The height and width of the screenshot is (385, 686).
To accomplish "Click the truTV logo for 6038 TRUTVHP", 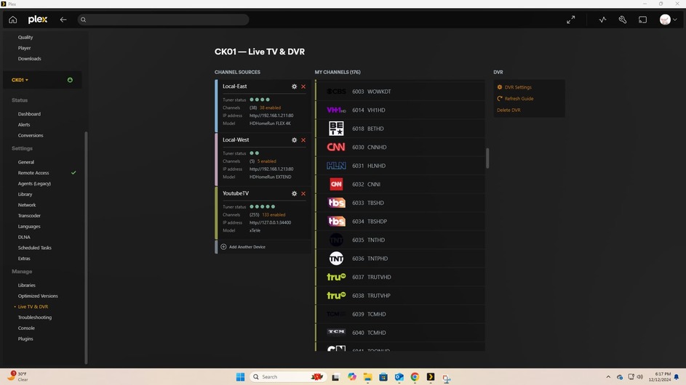I will pyautogui.click(x=336, y=296).
